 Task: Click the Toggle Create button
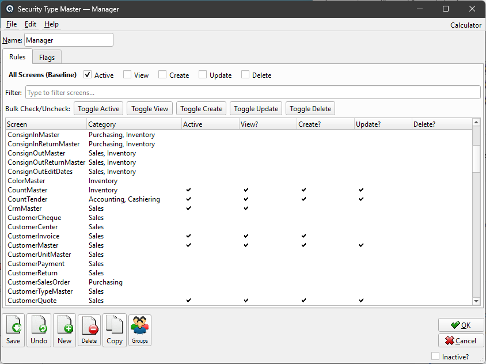[x=201, y=109]
